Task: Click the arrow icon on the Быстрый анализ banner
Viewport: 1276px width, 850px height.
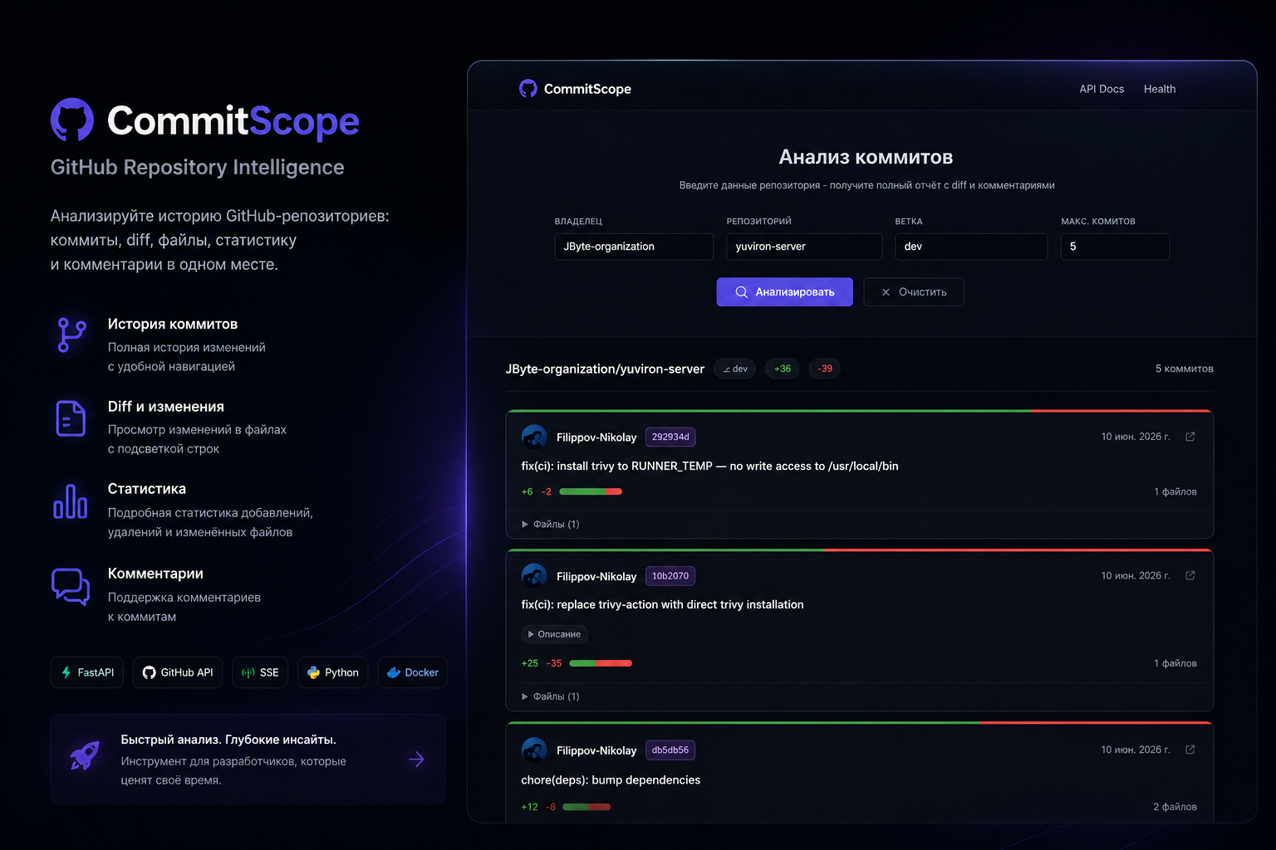Action: pyautogui.click(x=417, y=760)
